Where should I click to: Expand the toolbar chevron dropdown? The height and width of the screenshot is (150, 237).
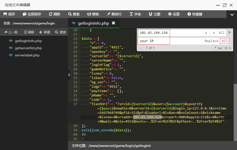pos(232,15)
